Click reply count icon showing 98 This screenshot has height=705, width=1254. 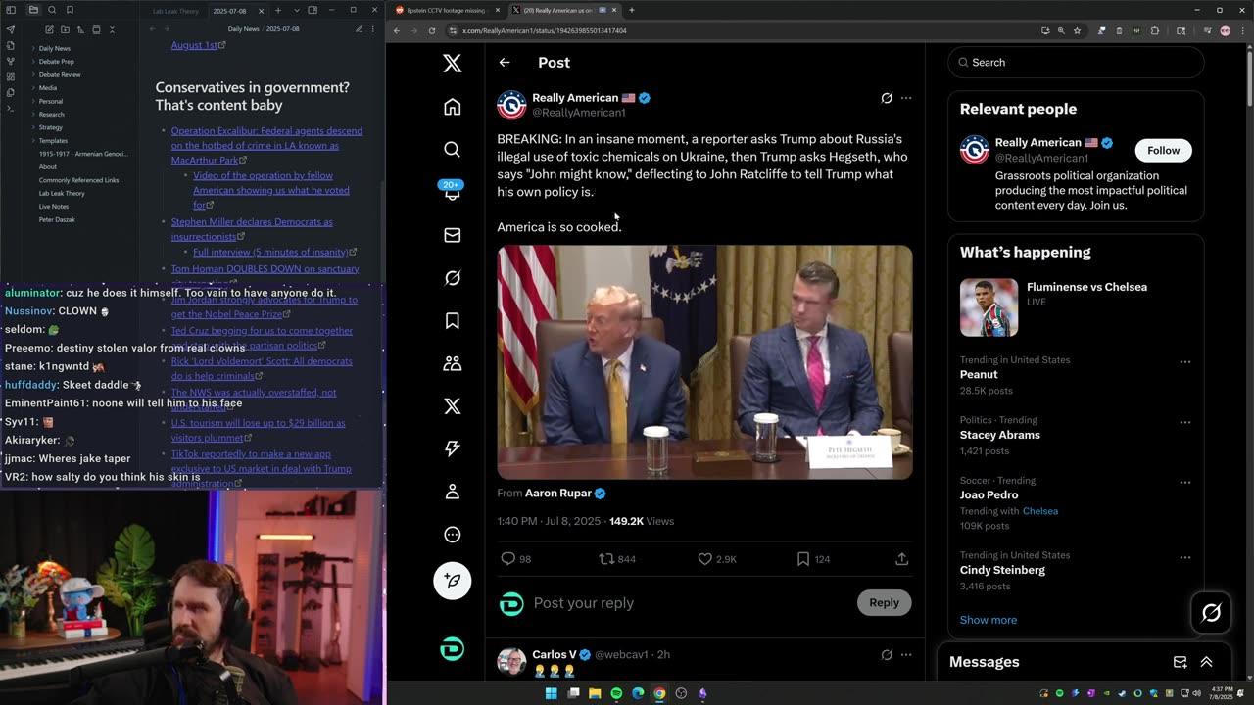(x=507, y=559)
